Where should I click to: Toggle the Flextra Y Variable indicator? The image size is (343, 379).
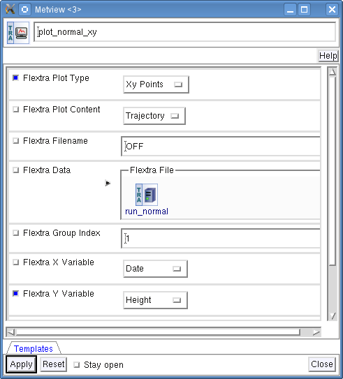tap(16, 293)
